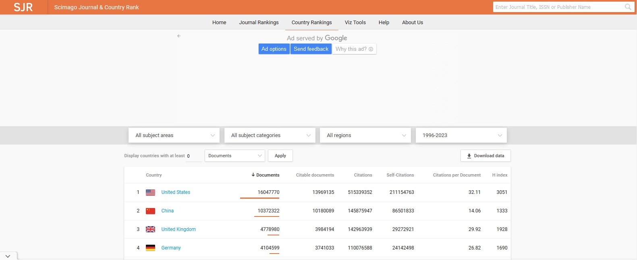Image resolution: width=637 pixels, height=260 pixels.
Task: Sort table by H index column
Action: (500, 175)
